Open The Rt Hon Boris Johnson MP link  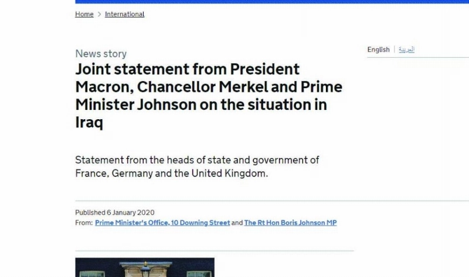click(x=290, y=223)
